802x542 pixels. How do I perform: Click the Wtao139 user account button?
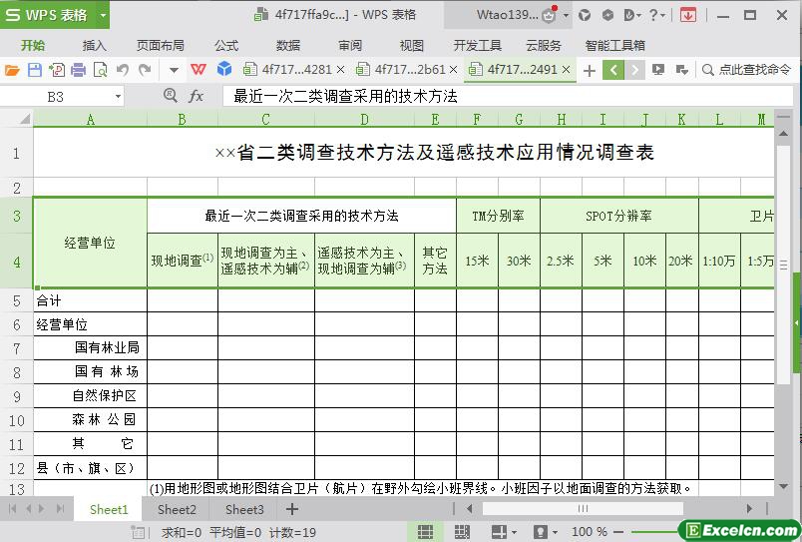point(507,15)
